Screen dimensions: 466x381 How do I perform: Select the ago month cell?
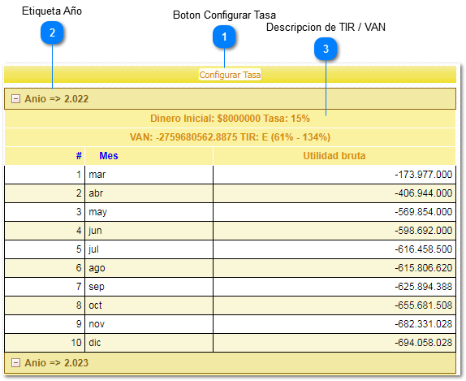coord(149,268)
